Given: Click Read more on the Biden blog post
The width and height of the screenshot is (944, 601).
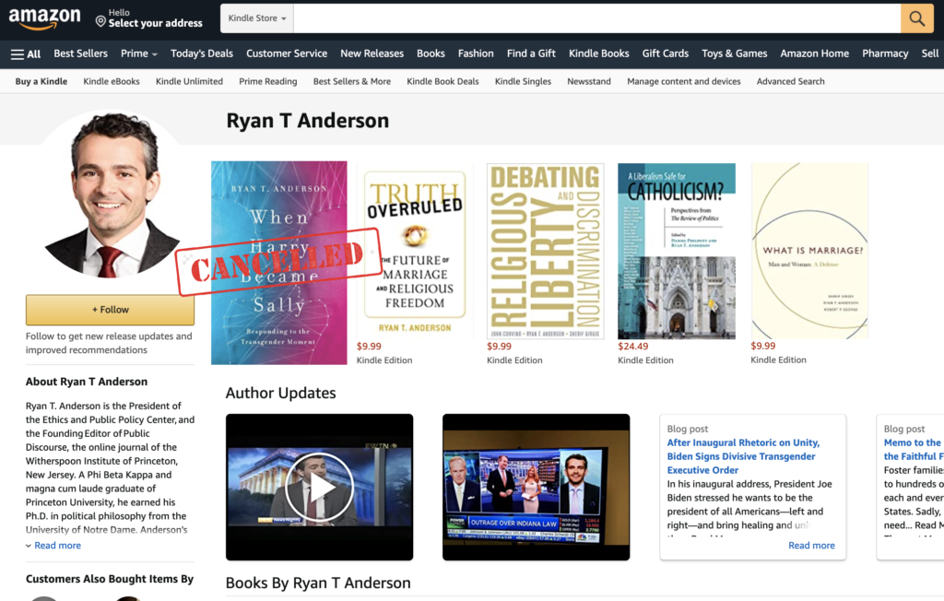Looking at the screenshot, I should click(811, 546).
